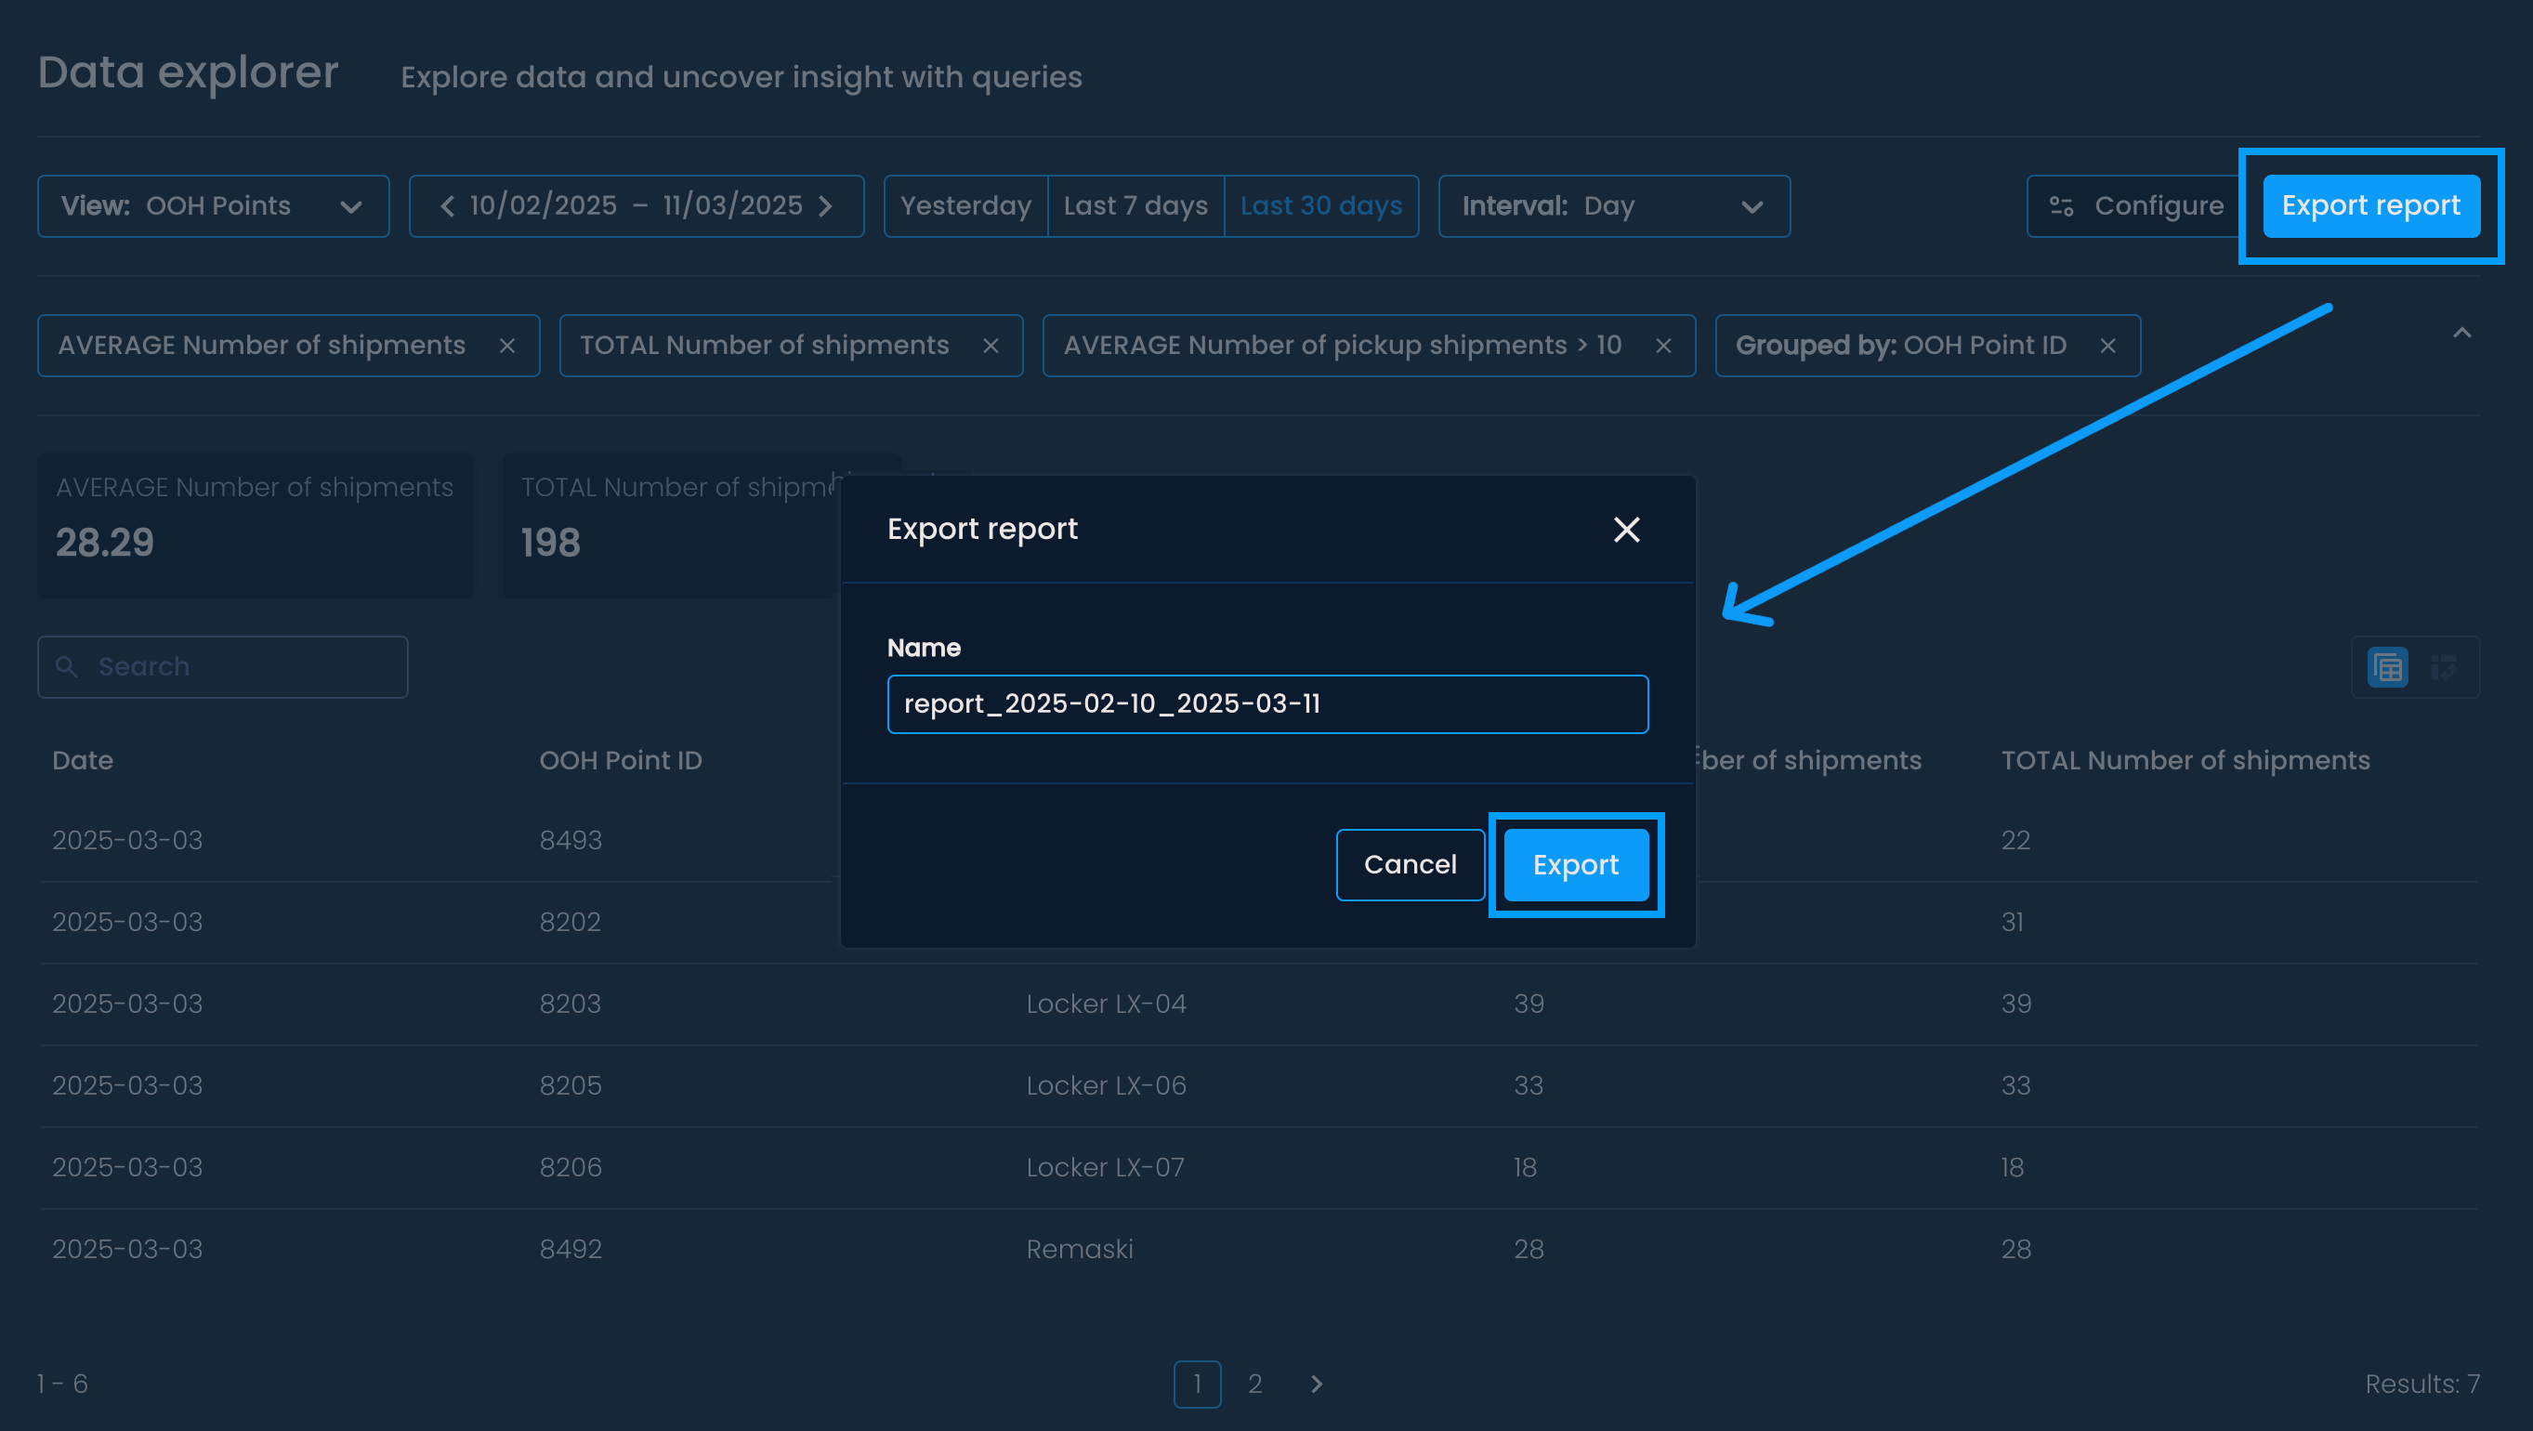Remove the AVERAGE Number of shipments filter chip

507,346
